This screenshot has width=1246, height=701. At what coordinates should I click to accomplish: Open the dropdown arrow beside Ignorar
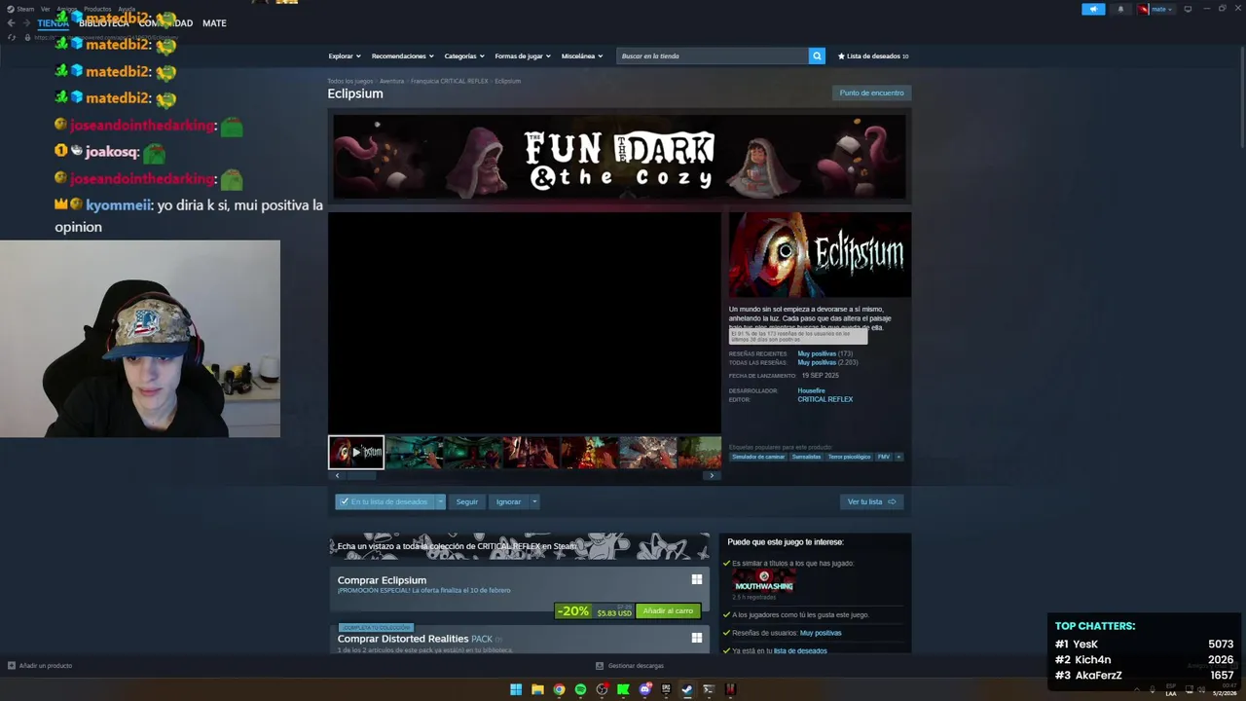534,501
